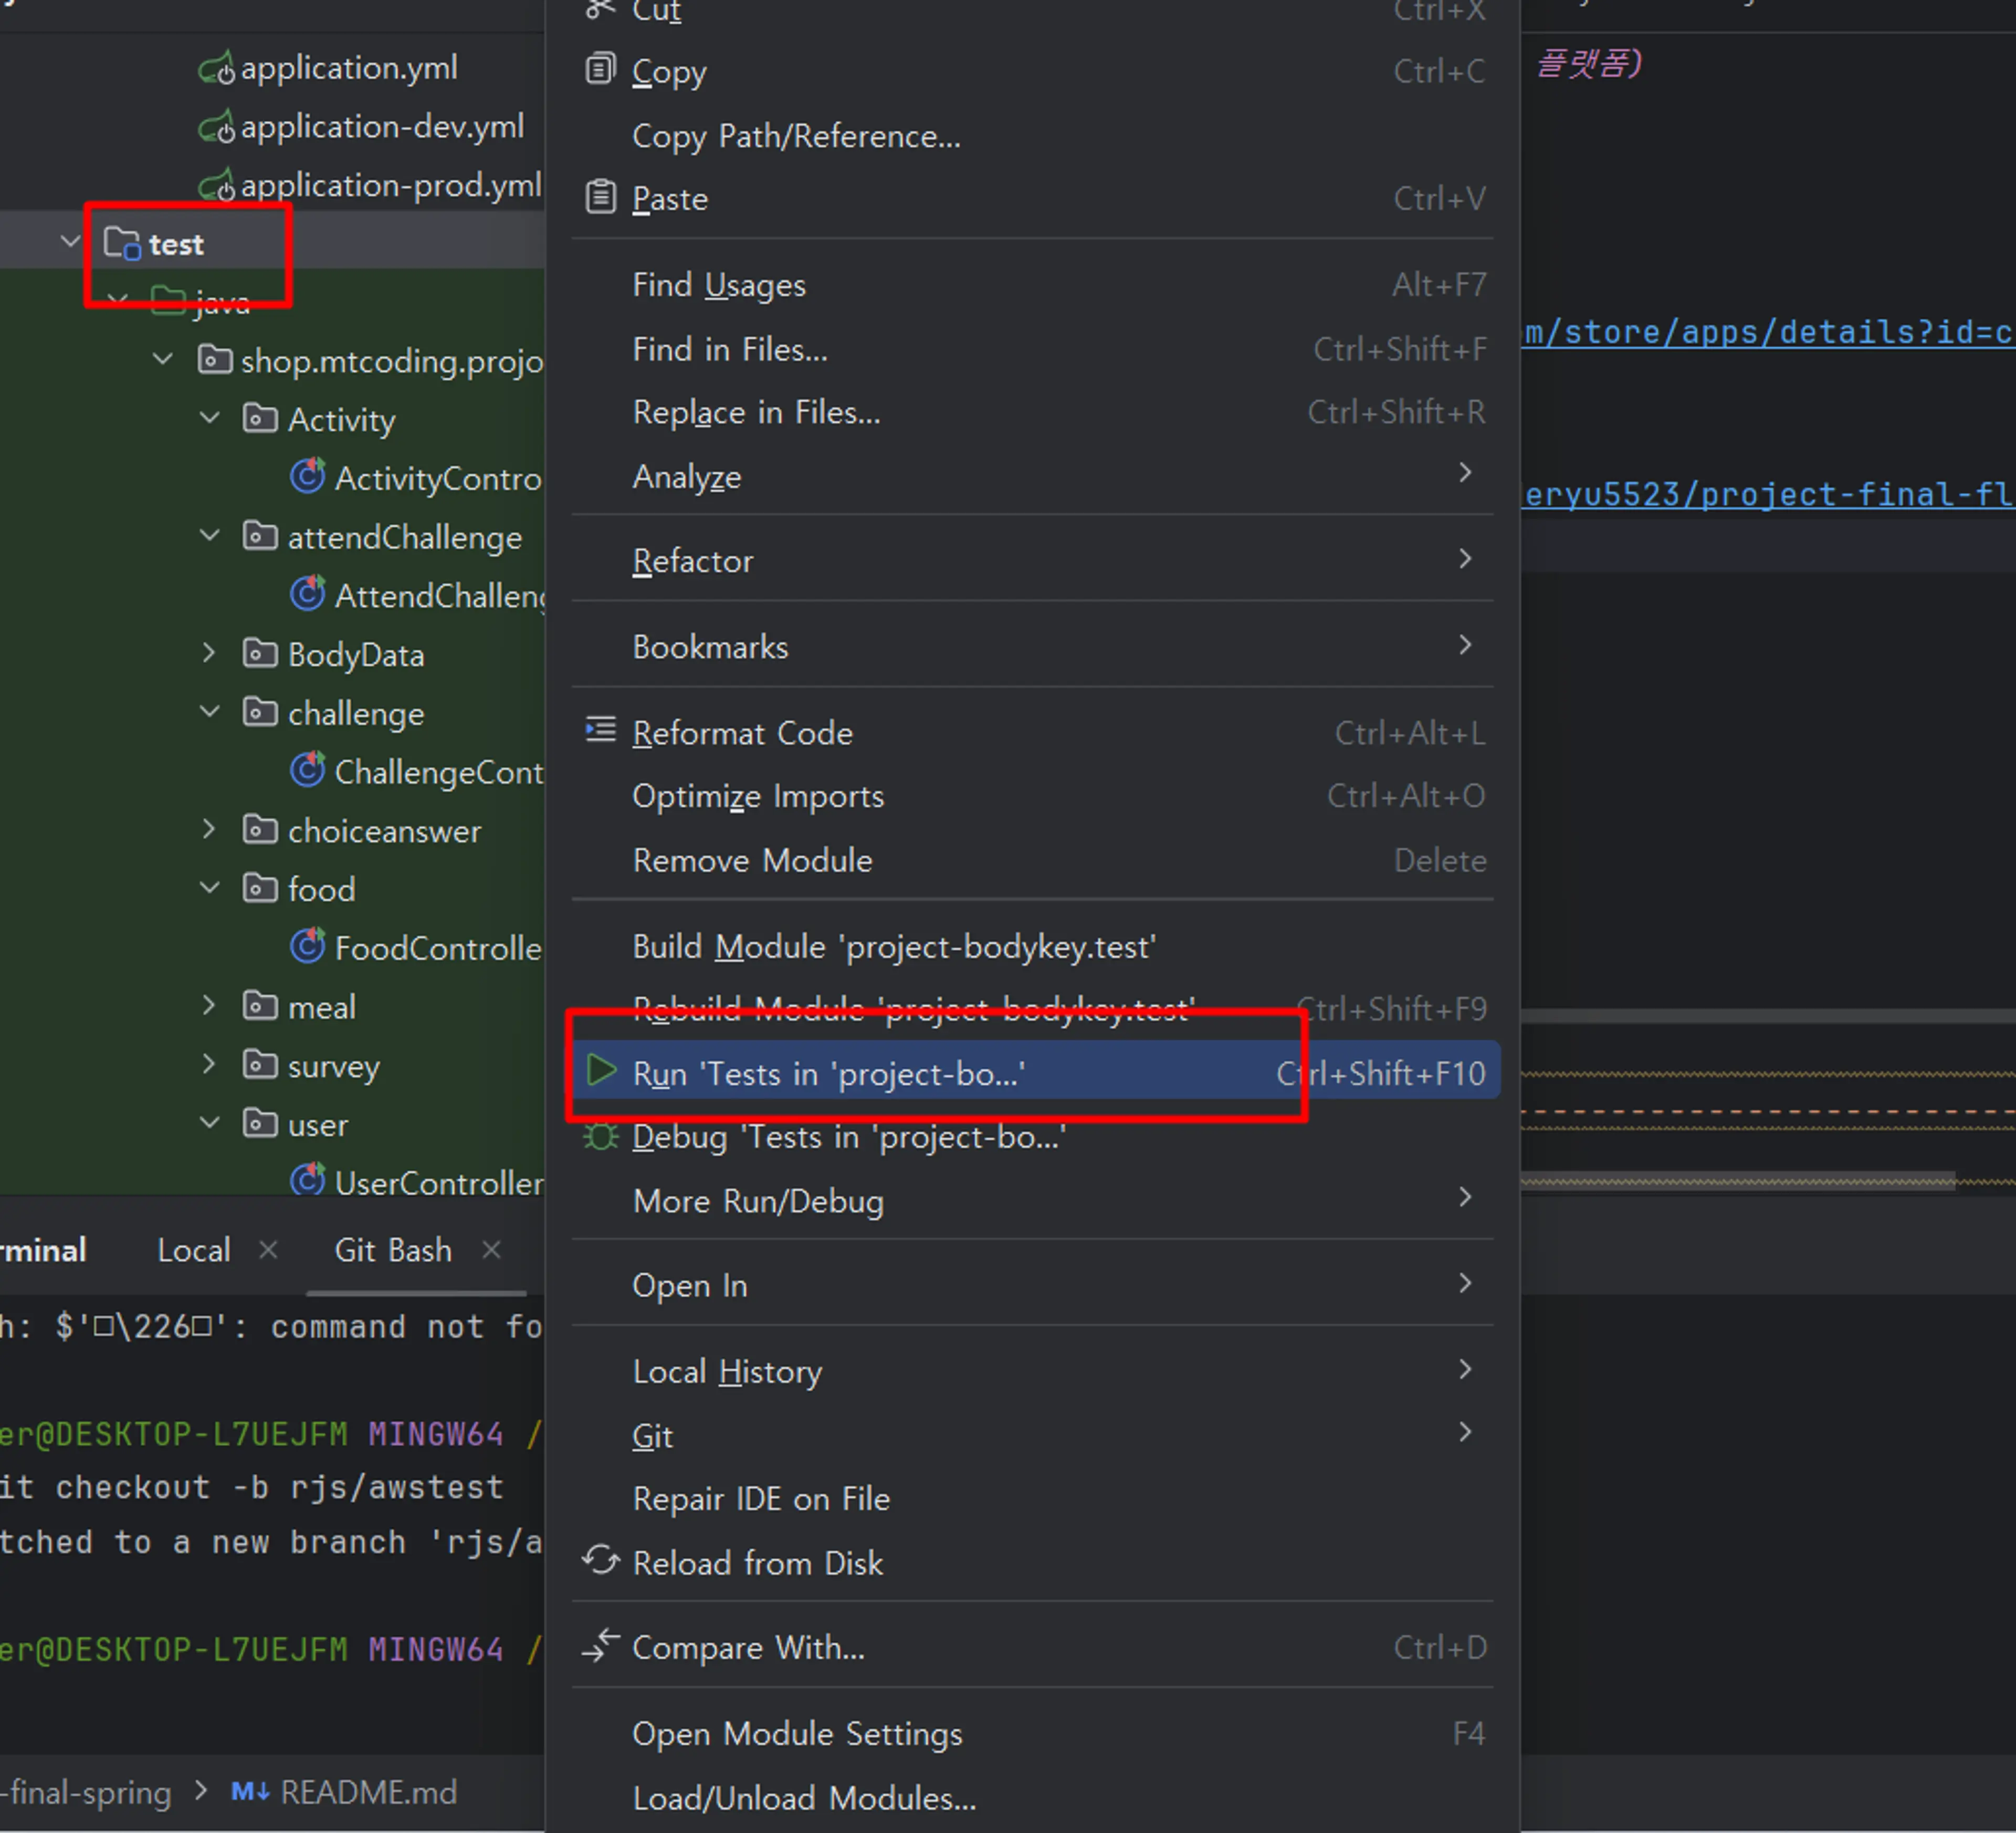This screenshot has width=2016, height=1833.
Task: Choose Optimize Imports menu entry
Action: 1033,796
